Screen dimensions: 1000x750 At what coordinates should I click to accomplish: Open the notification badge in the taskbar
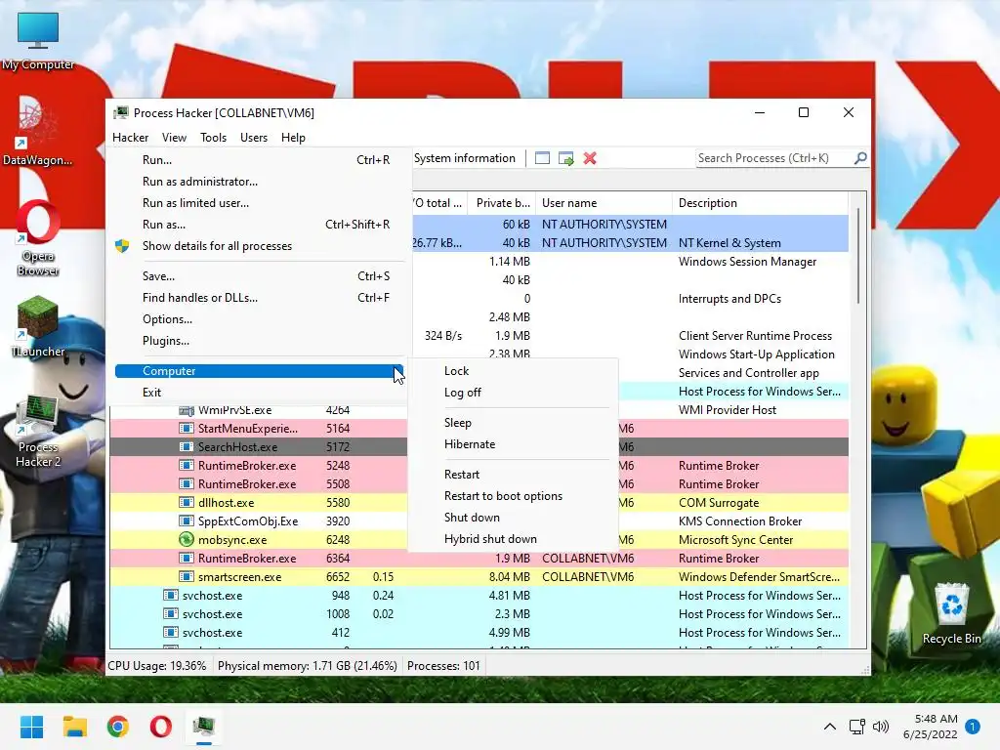click(x=973, y=727)
